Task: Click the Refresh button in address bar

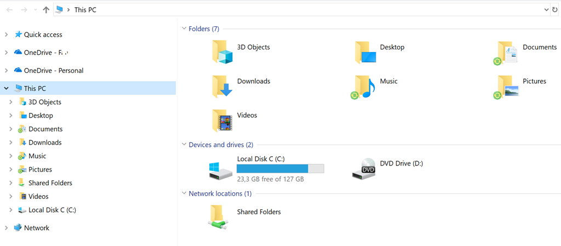Action: (555, 10)
